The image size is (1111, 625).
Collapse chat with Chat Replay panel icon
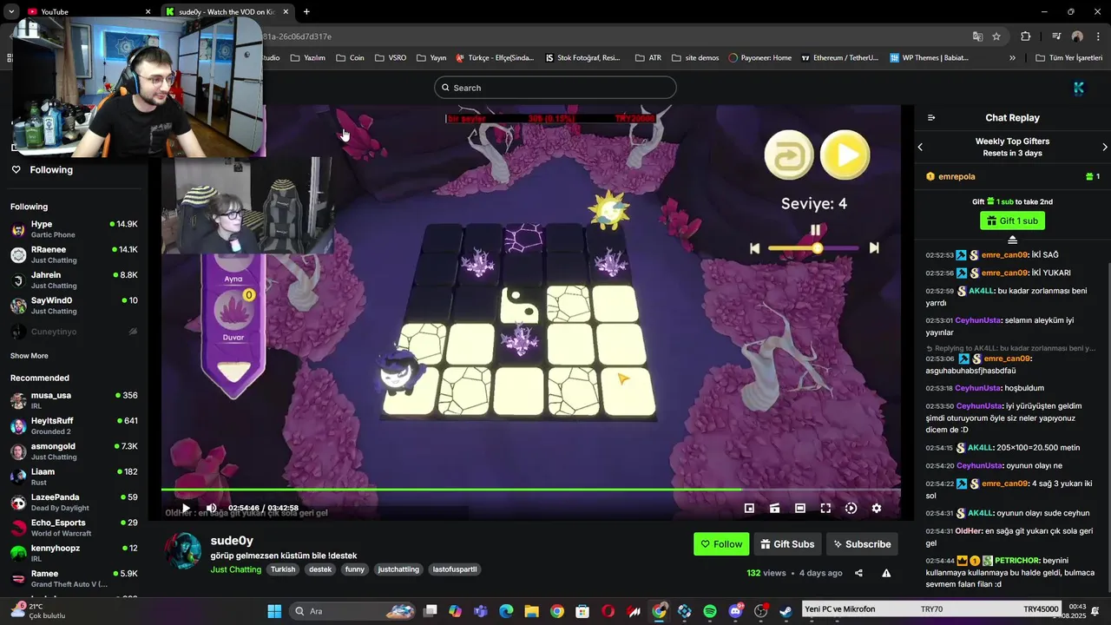931,118
